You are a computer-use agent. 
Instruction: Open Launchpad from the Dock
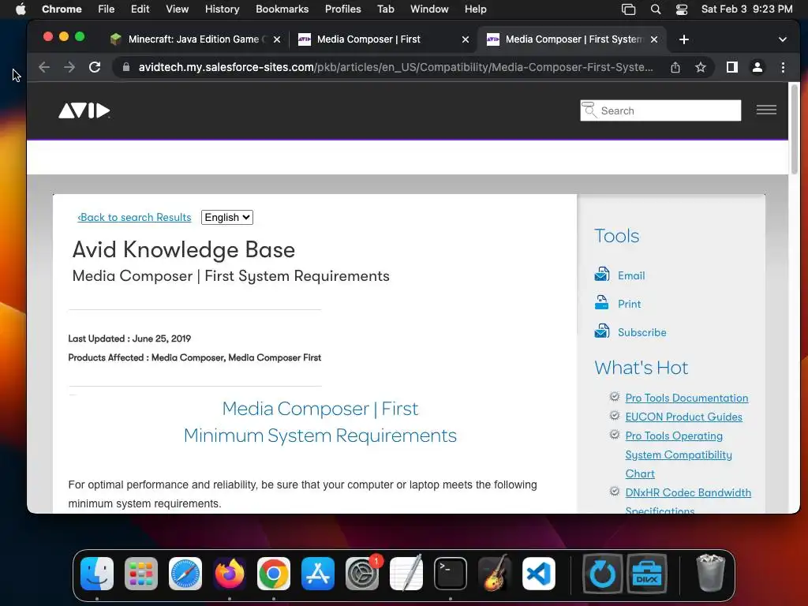point(141,574)
